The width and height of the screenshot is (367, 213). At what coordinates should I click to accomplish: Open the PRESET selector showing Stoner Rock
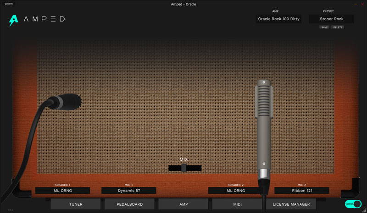(331, 19)
